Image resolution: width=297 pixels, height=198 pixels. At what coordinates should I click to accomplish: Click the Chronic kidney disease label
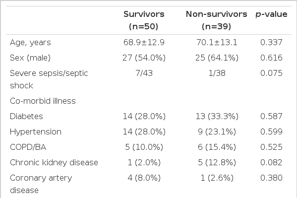click(54, 163)
